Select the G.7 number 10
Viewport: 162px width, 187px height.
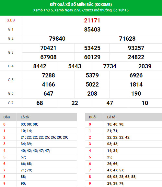[x=145, y=103]
